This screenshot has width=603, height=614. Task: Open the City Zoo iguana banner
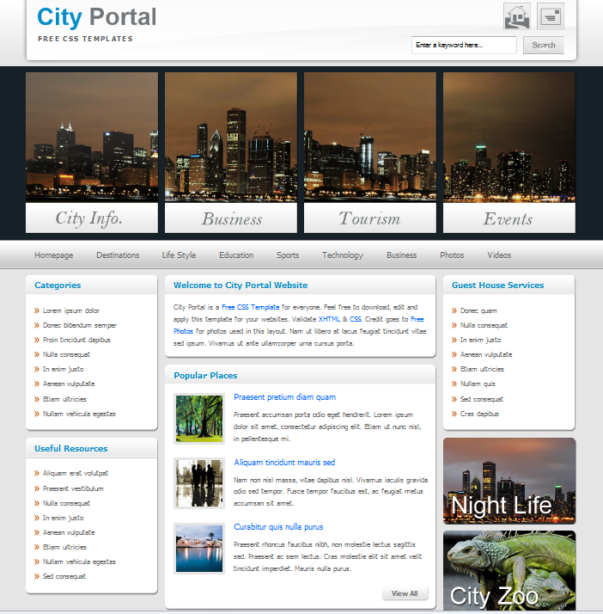click(509, 571)
